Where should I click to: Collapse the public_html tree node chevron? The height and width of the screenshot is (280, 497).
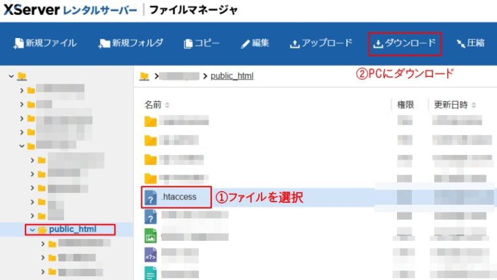pos(32,230)
